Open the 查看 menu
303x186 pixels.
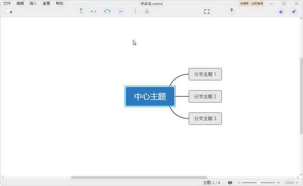[46, 3]
